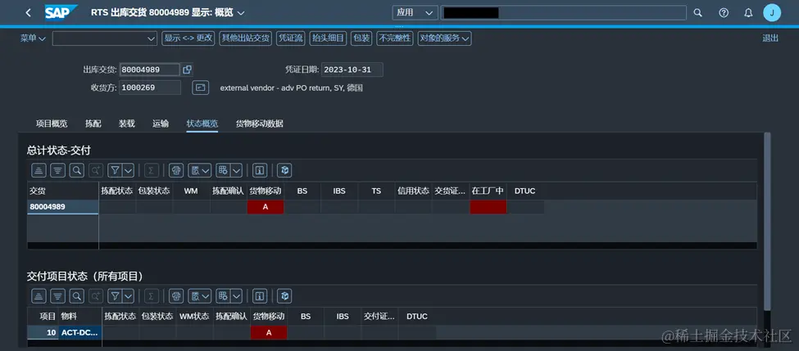Open 凭证流 document flow
Image resolution: width=799 pixels, height=351 pixels.
pyautogui.click(x=290, y=38)
